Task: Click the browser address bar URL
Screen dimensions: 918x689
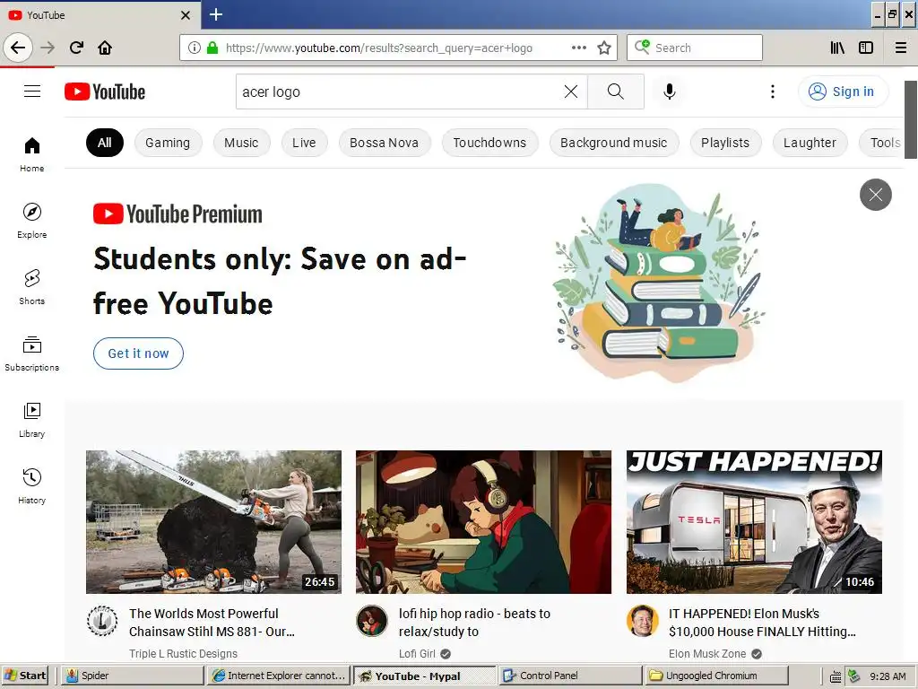Action: click(379, 48)
